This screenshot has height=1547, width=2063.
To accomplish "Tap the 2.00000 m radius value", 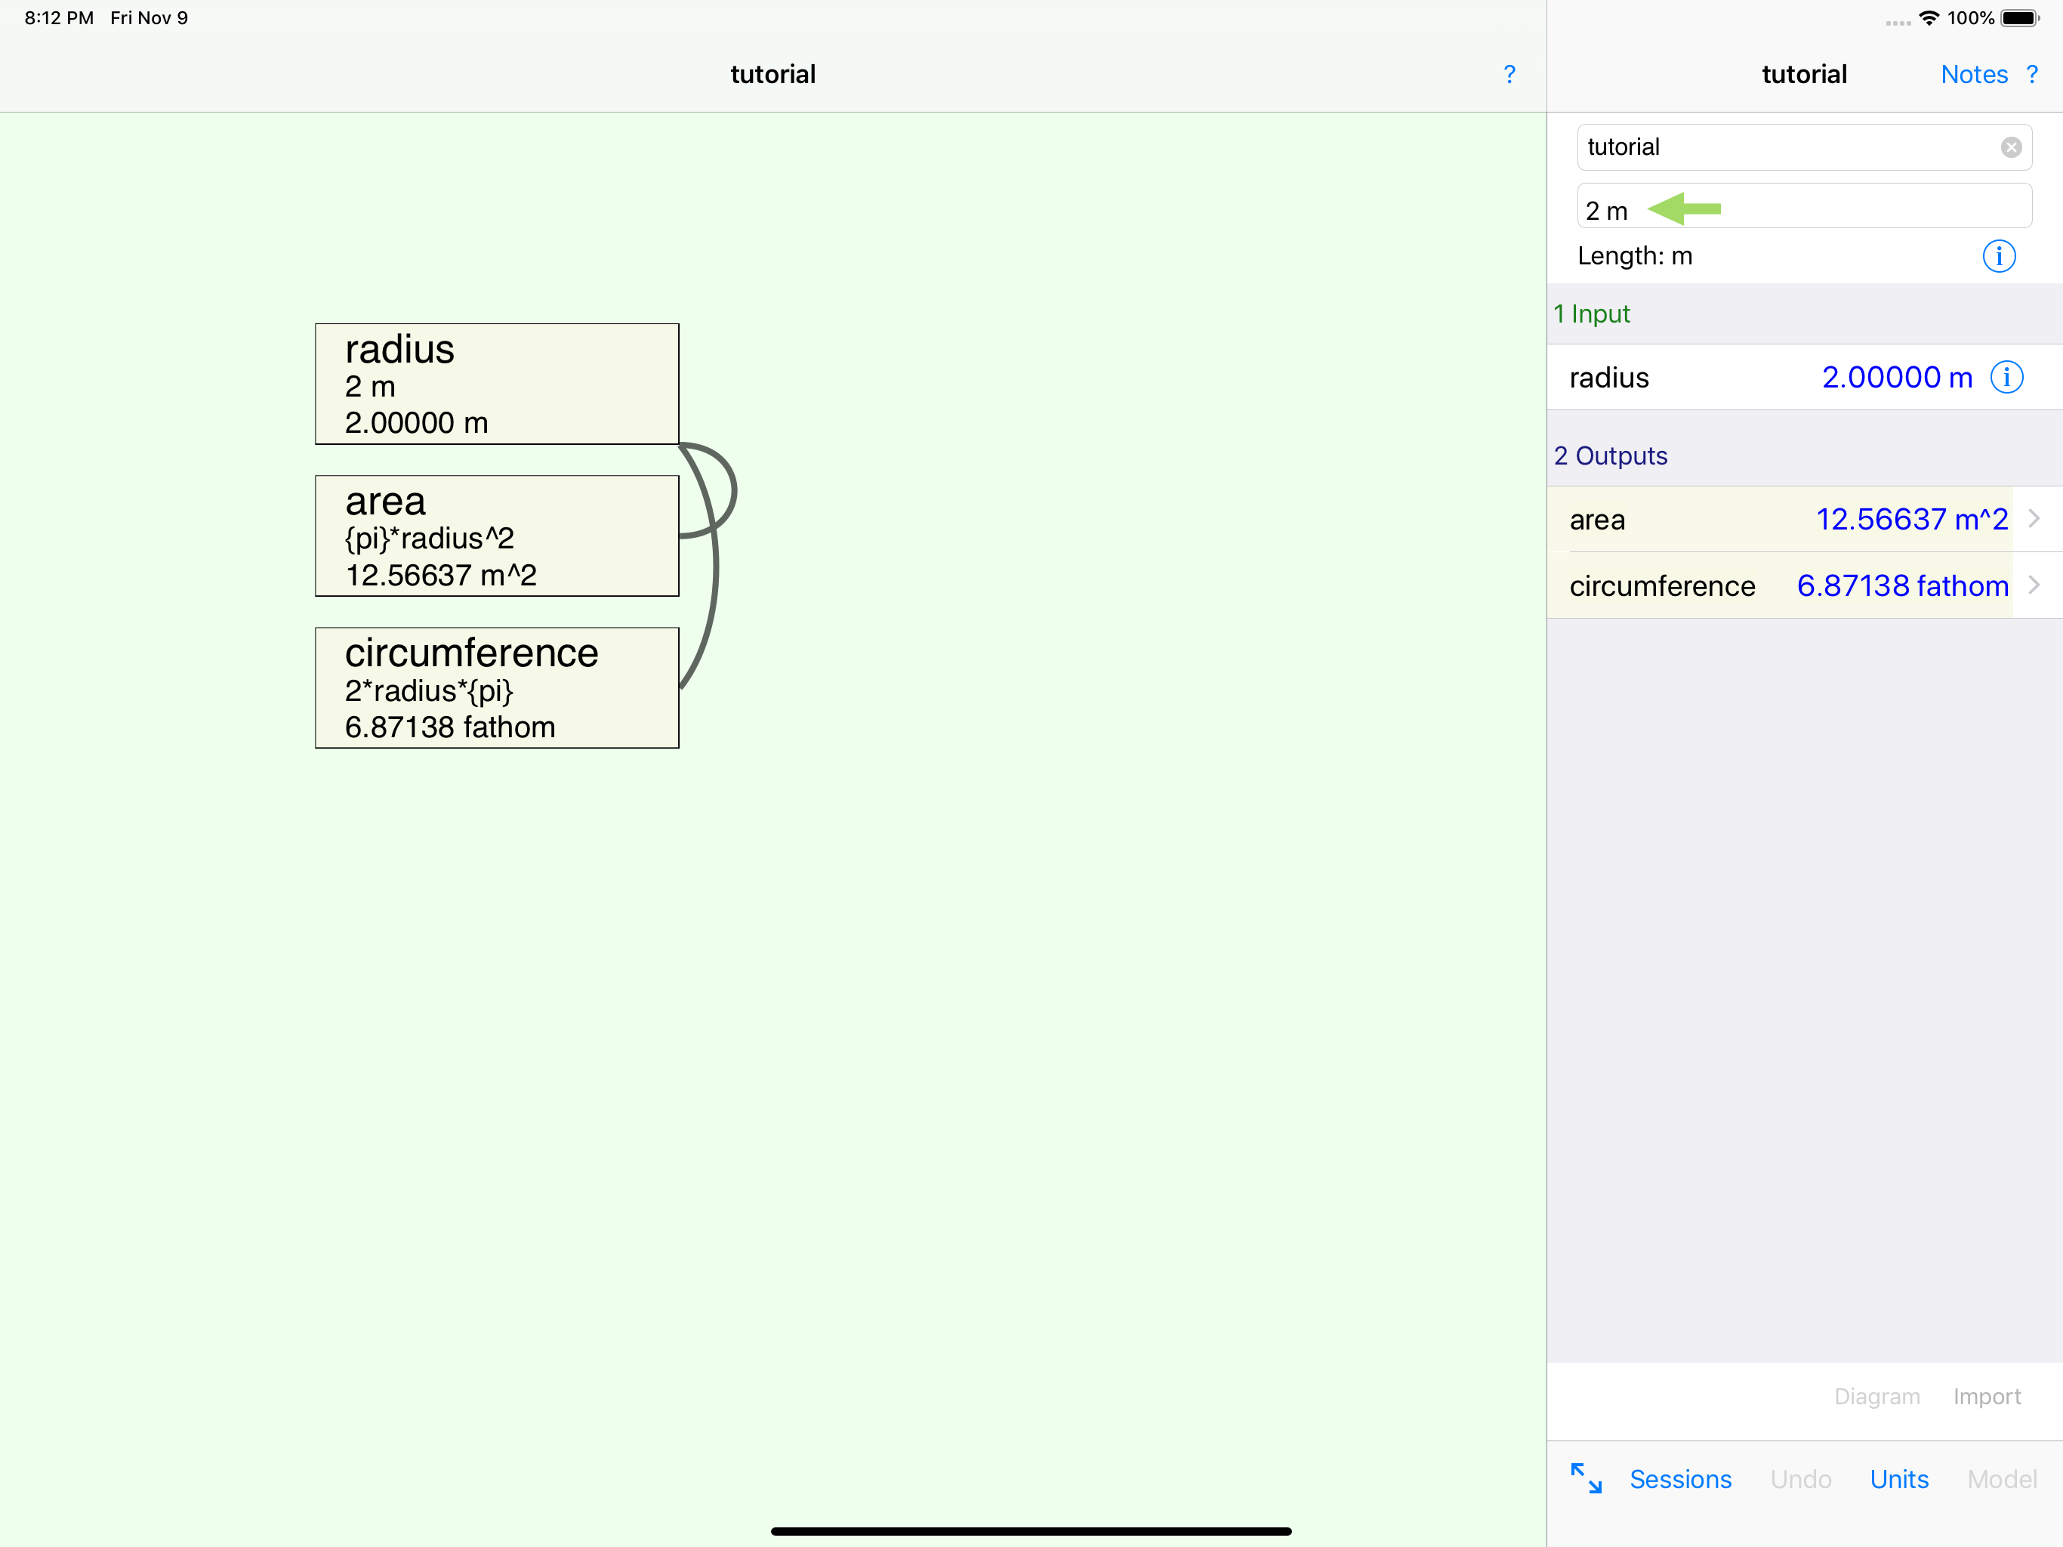I will coord(1896,377).
